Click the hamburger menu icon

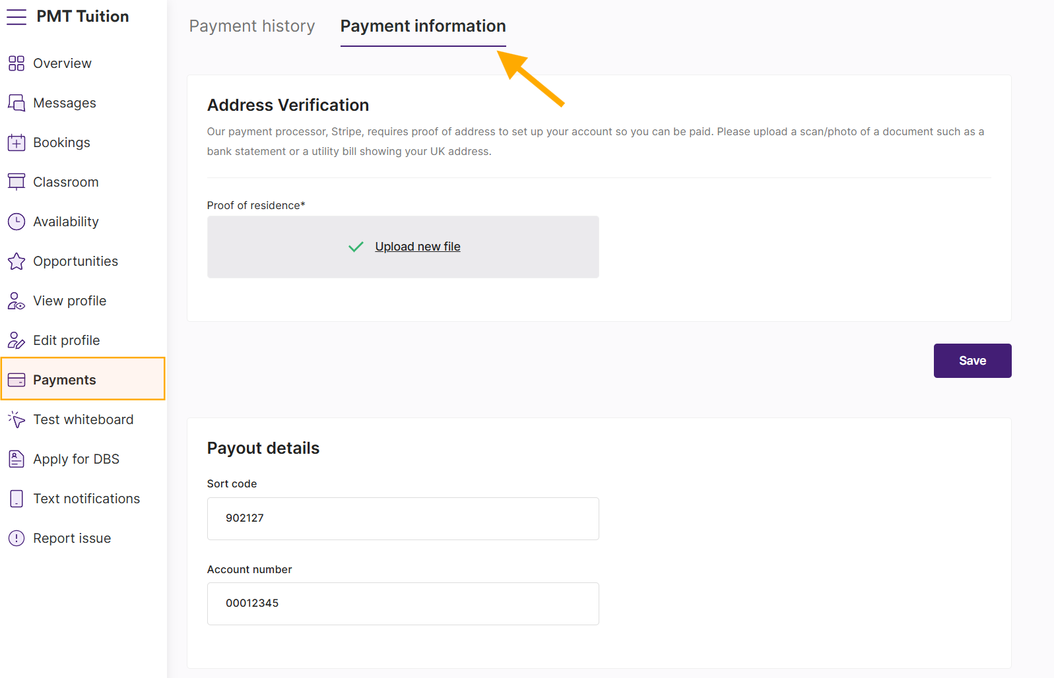click(16, 17)
